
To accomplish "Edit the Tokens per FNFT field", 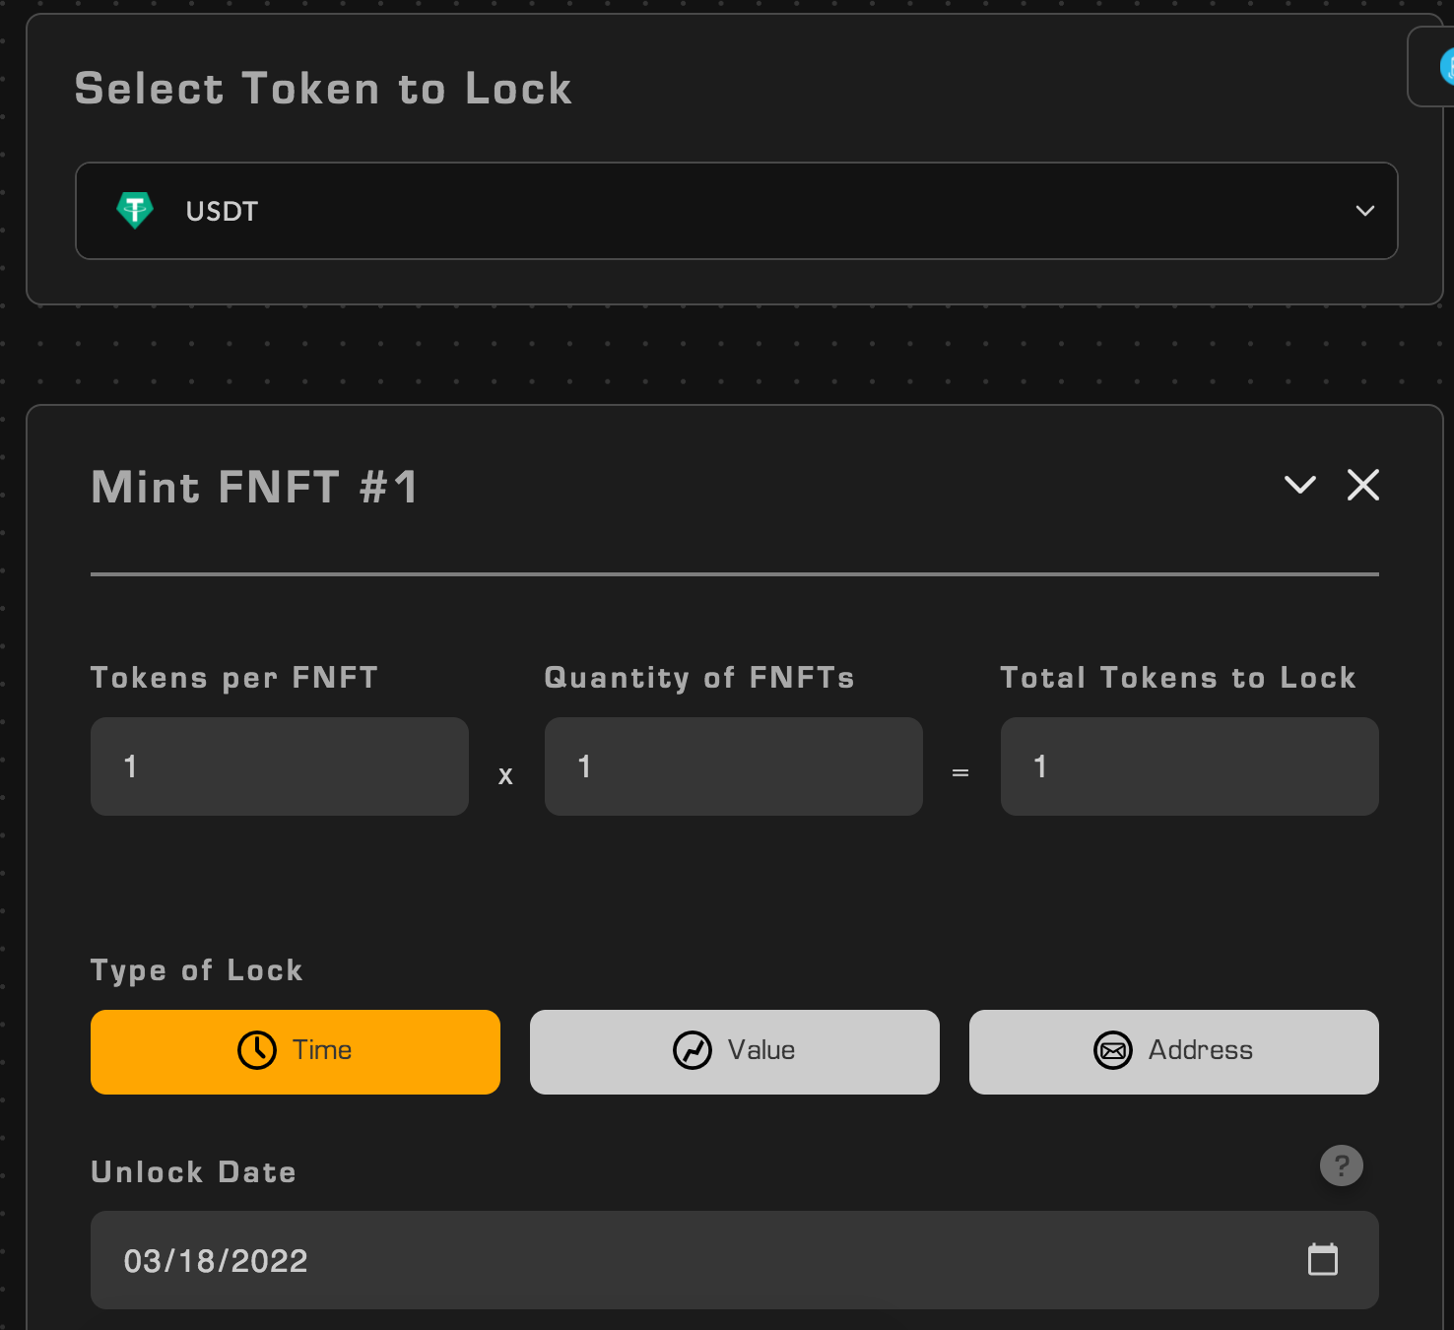I will tap(279, 766).
